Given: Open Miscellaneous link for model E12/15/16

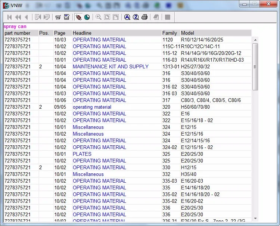Looking at the screenshot, I should 88,134.
